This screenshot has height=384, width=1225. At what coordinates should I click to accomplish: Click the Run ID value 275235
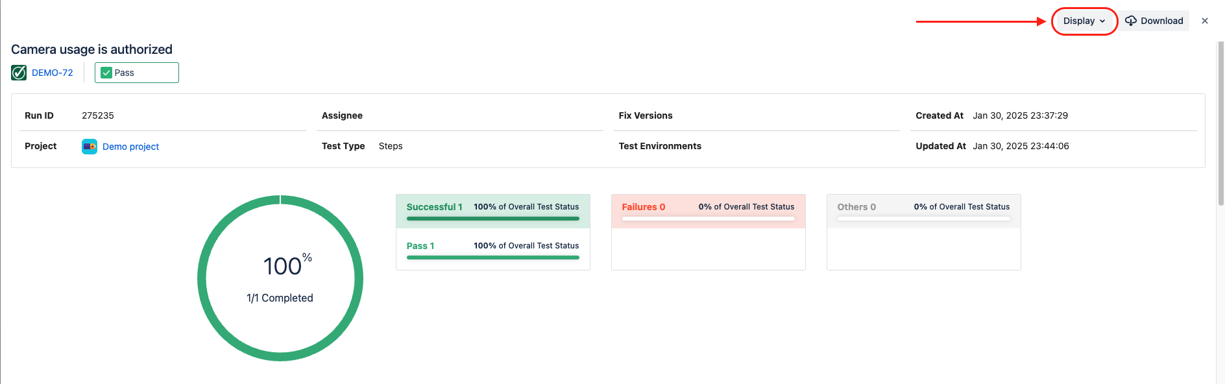98,115
